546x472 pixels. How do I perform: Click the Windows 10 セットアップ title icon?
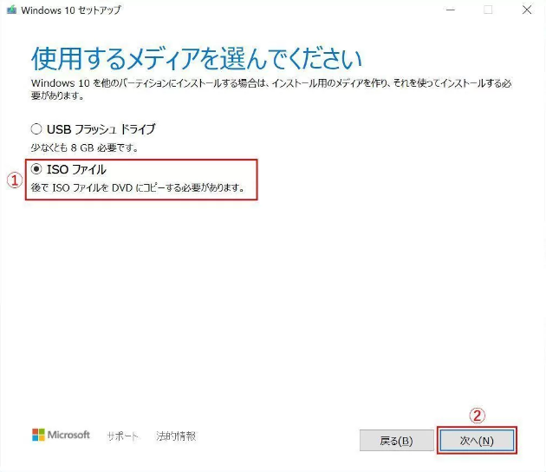pyautogui.click(x=11, y=10)
